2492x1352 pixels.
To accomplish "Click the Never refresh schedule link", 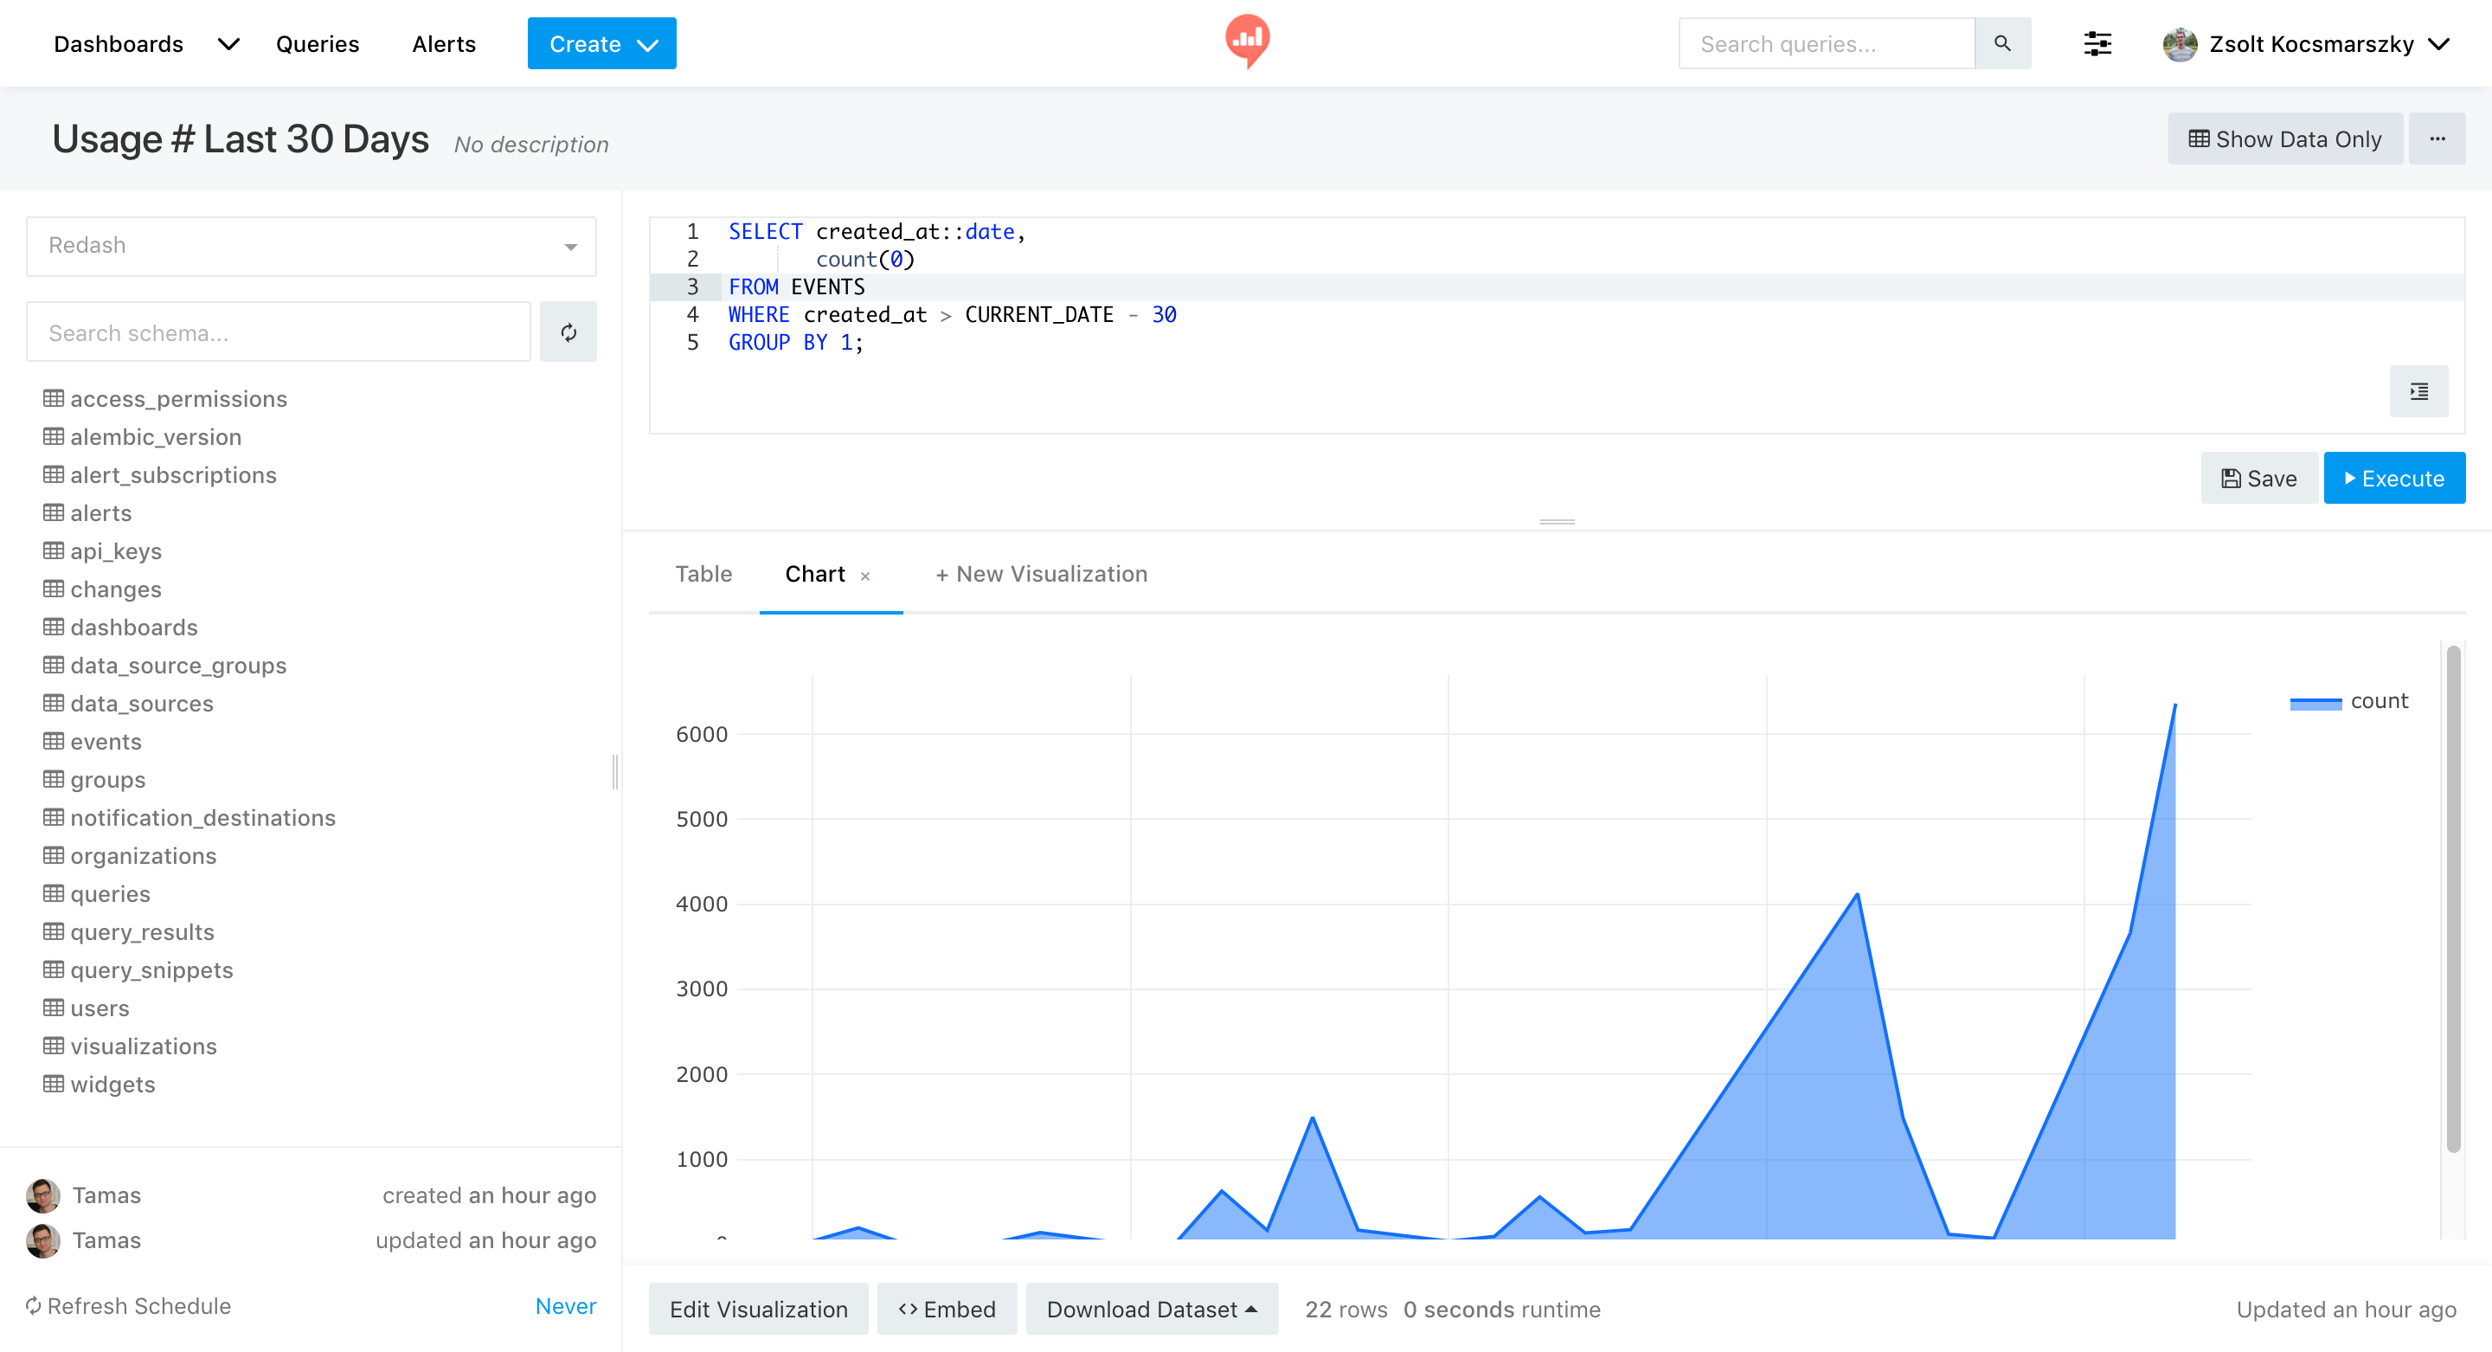I will (565, 1305).
